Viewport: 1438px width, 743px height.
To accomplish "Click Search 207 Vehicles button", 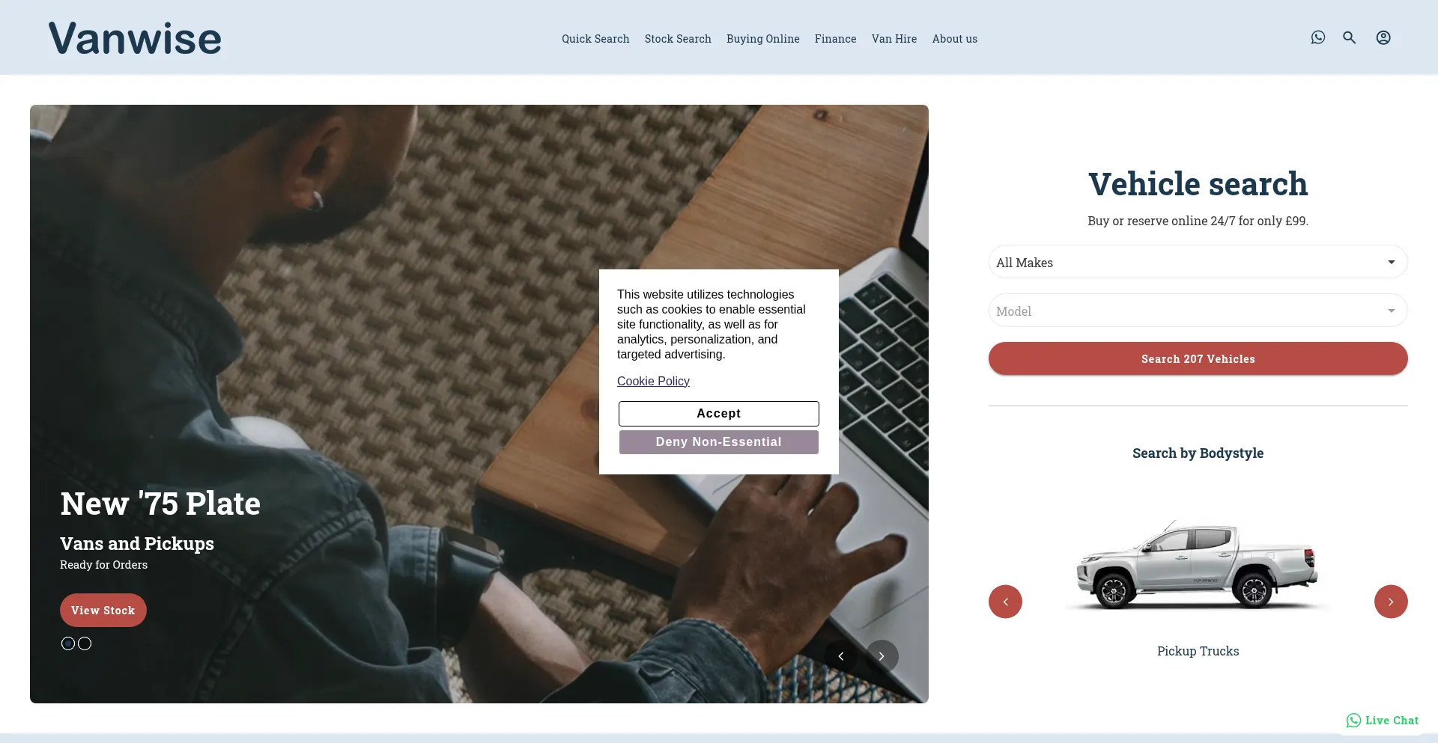I will pos(1198,359).
